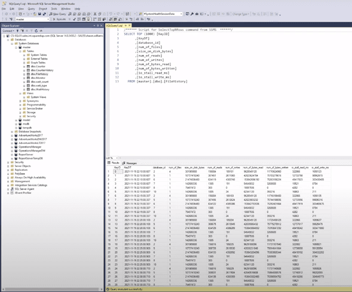This screenshot has height=292, width=352.
Task: Click the Parse checkmark icon
Action: pyautogui.click(x=74, y=19)
